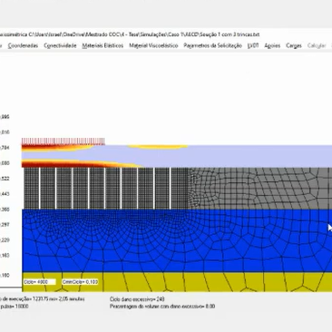Open the Cargas menu
Image resolution: width=332 pixels, height=332 pixels.
pos(294,45)
